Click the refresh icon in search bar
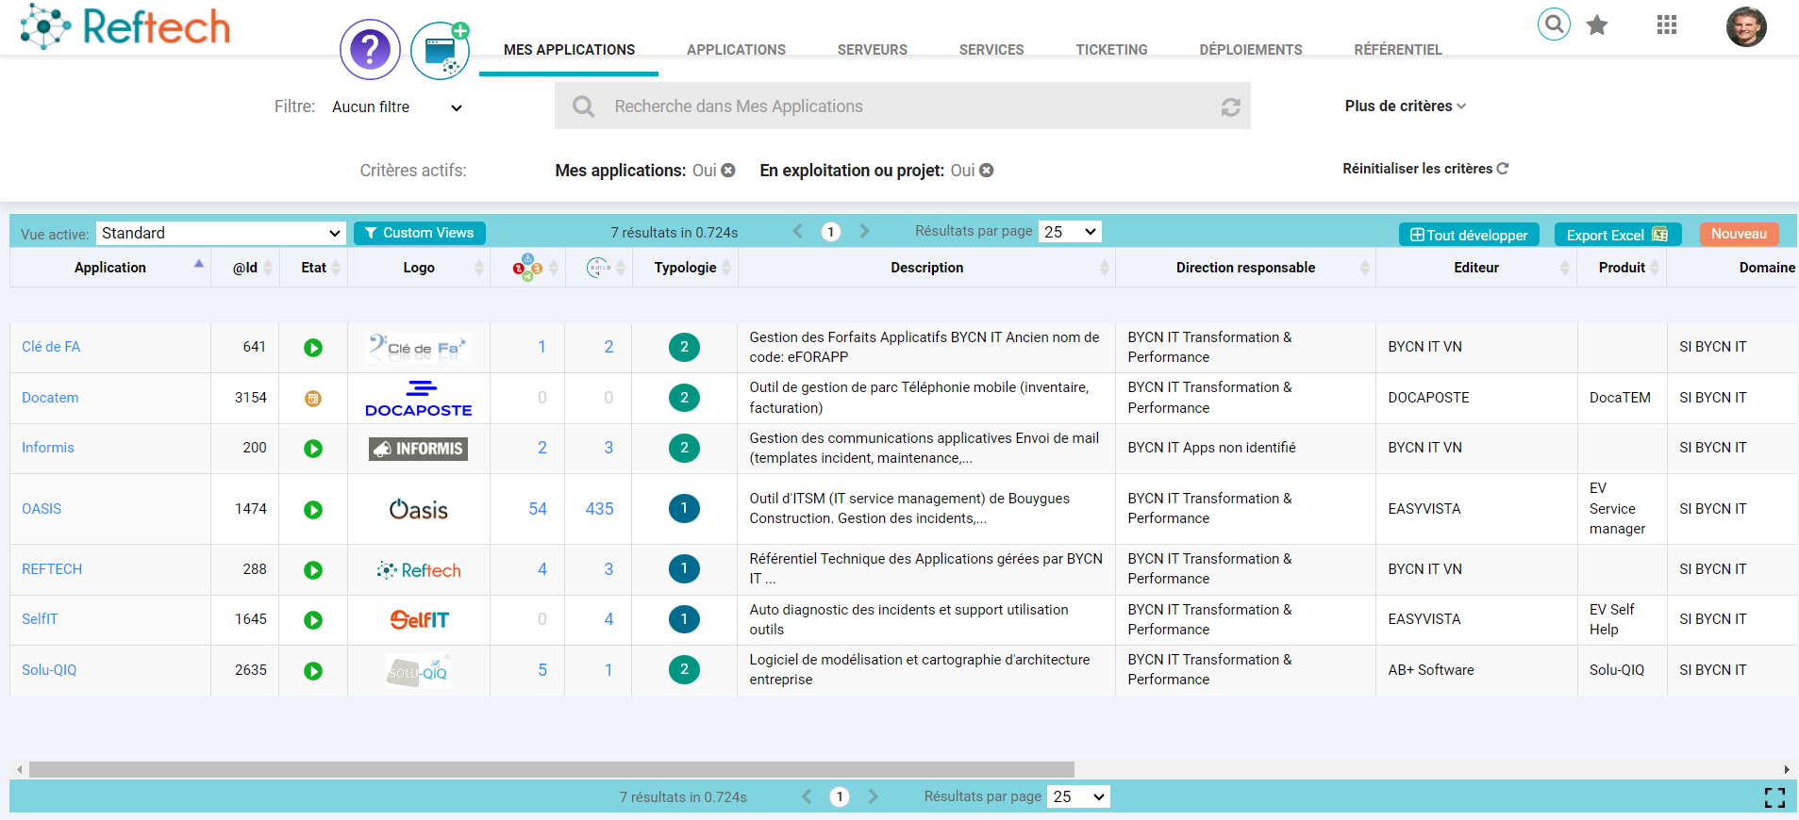Image resolution: width=1799 pixels, height=820 pixels. [x=1230, y=107]
